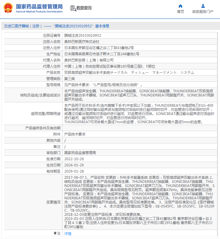Click the 附件 row label
This screenshot has height=239, width=220.
coord(57,134)
